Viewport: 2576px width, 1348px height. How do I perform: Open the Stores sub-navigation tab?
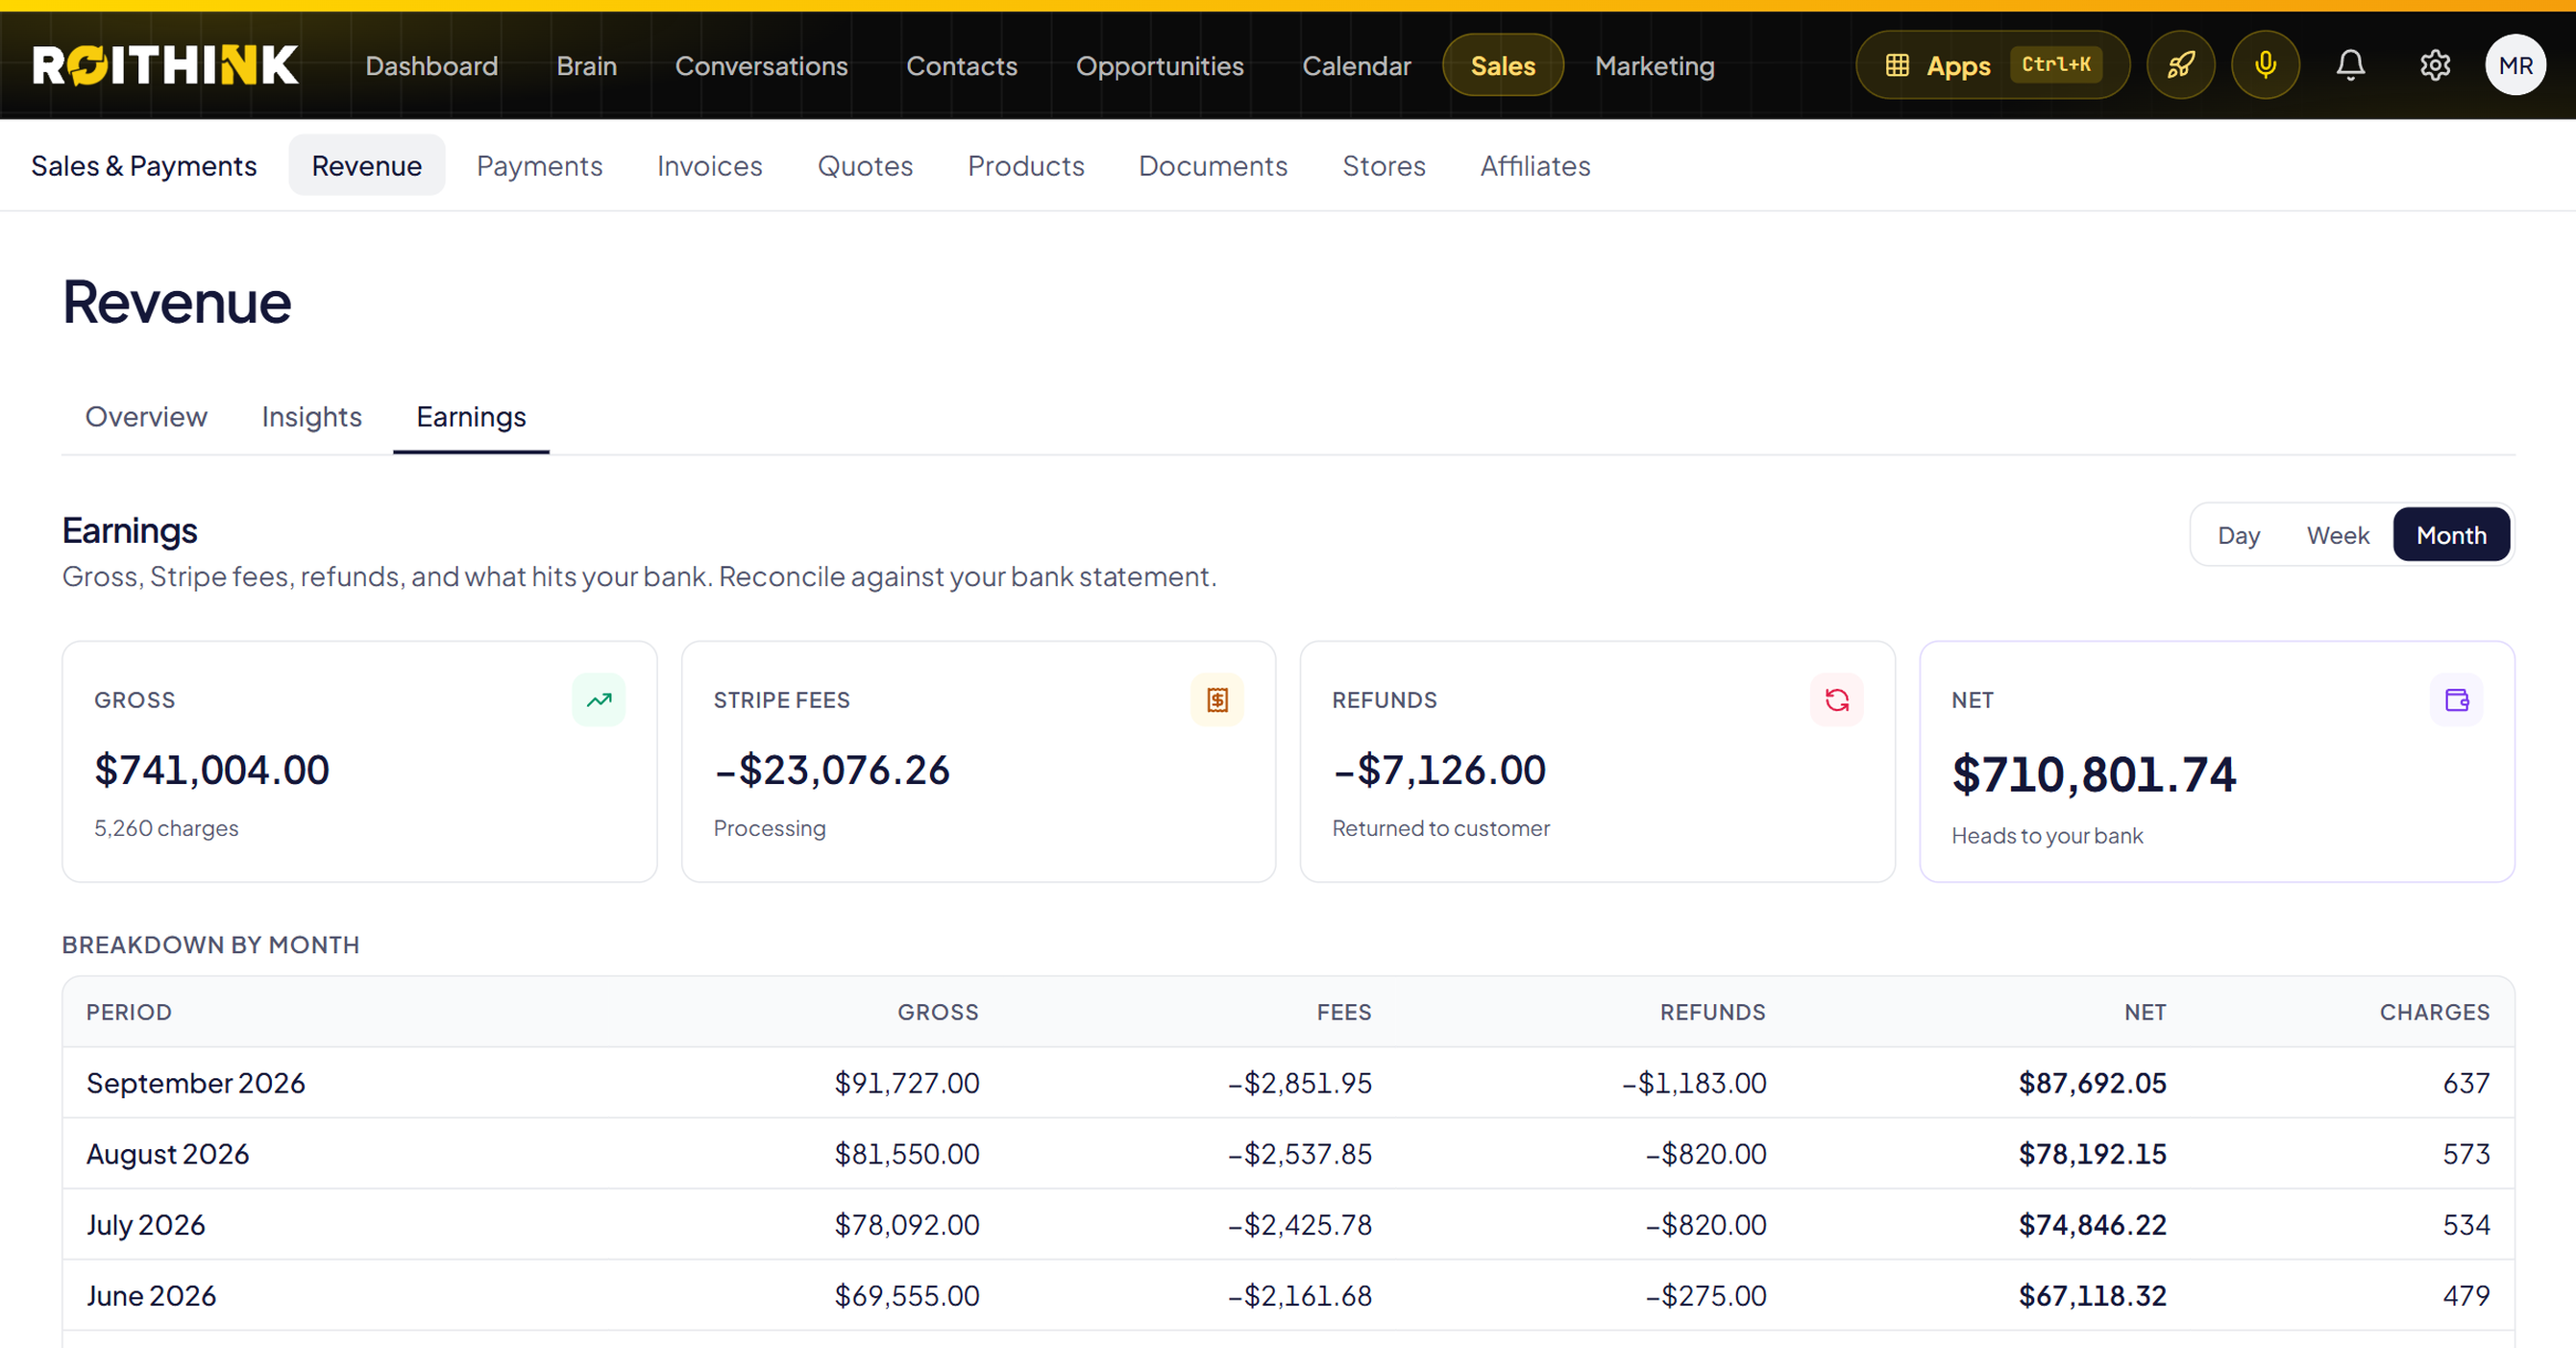point(1384,166)
